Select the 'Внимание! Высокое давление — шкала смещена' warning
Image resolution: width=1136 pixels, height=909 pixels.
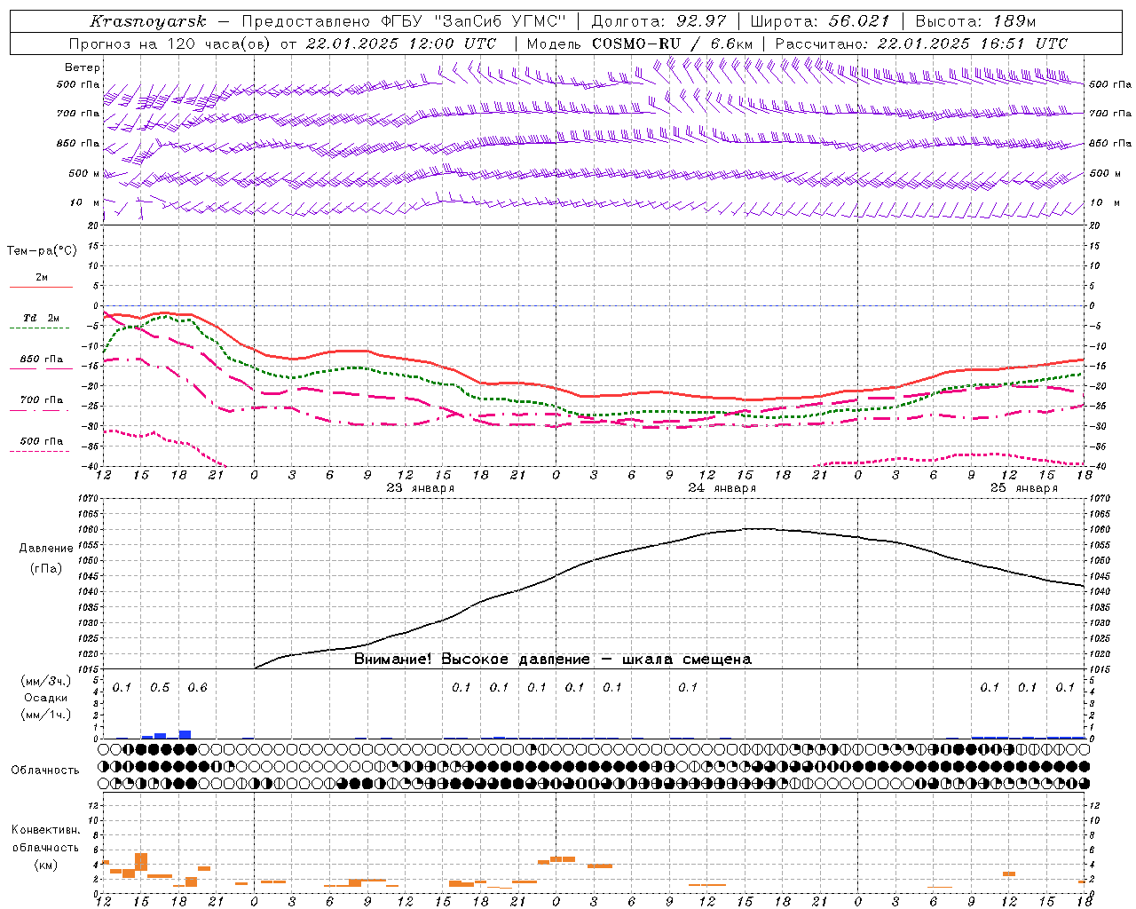point(553,660)
